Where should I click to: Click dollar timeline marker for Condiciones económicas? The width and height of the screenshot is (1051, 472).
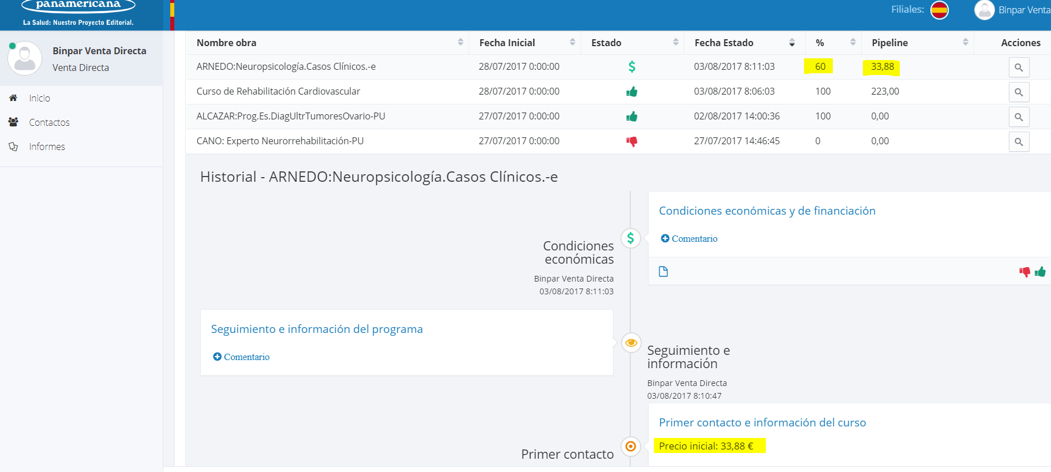click(x=631, y=238)
